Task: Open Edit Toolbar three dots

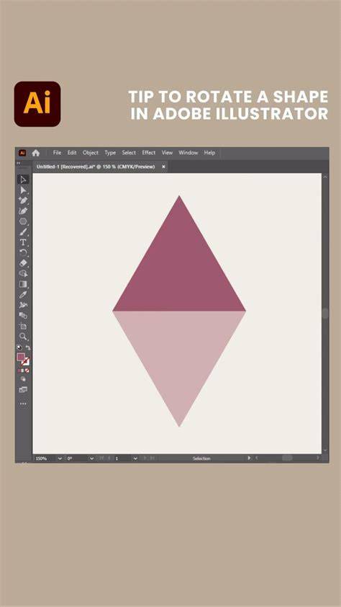Action: click(x=23, y=404)
